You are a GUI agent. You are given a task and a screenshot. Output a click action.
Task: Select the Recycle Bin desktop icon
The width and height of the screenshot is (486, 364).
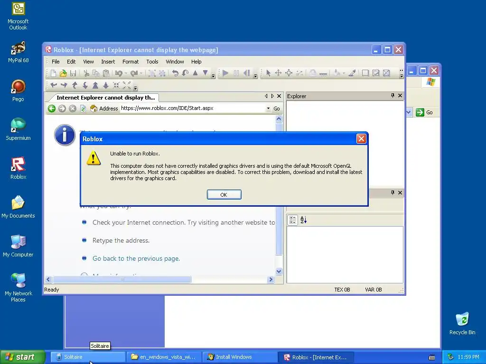(462, 323)
